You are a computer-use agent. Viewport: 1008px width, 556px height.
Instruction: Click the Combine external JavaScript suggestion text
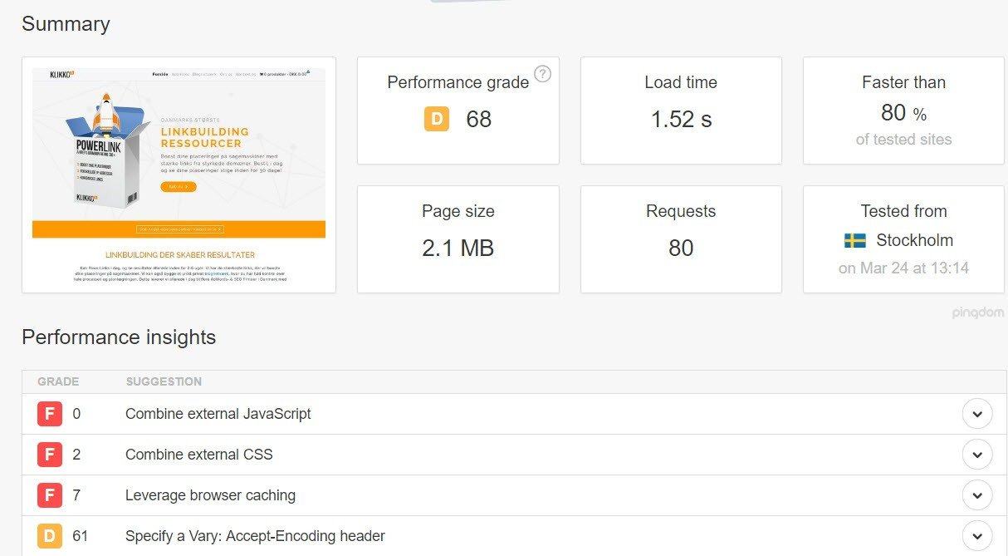click(x=218, y=414)
